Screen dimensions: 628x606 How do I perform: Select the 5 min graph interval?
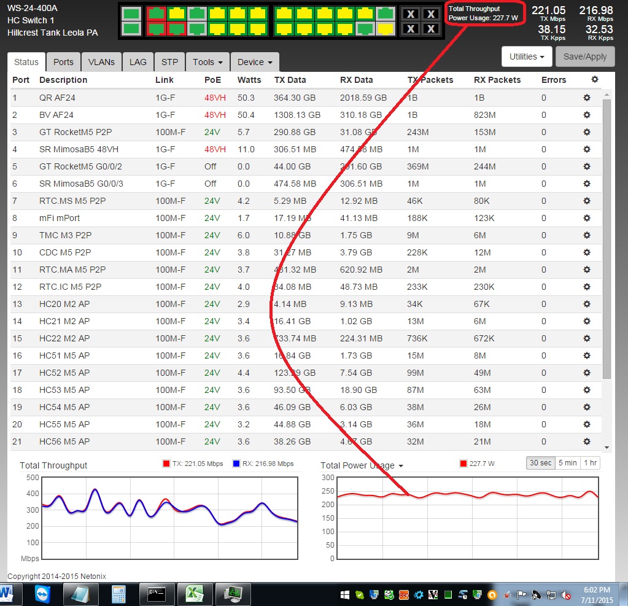point(567,463)
